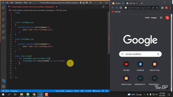Share this page icon in address bar
The height and width of the screenshot is (97, 173).
(153, 8)
